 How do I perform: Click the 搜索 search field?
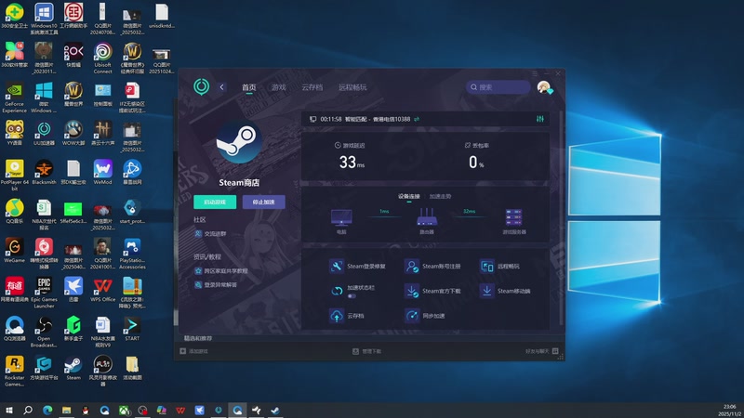click(x=498, y=86)
